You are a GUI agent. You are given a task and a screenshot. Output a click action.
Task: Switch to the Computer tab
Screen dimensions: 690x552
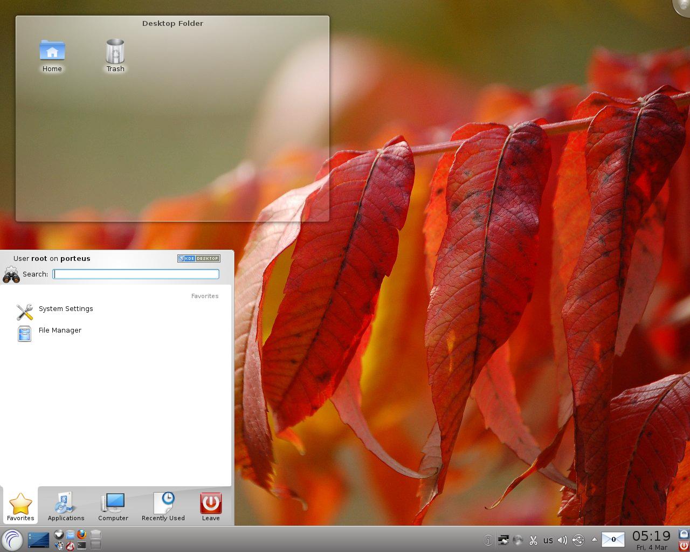coord(113,507)
